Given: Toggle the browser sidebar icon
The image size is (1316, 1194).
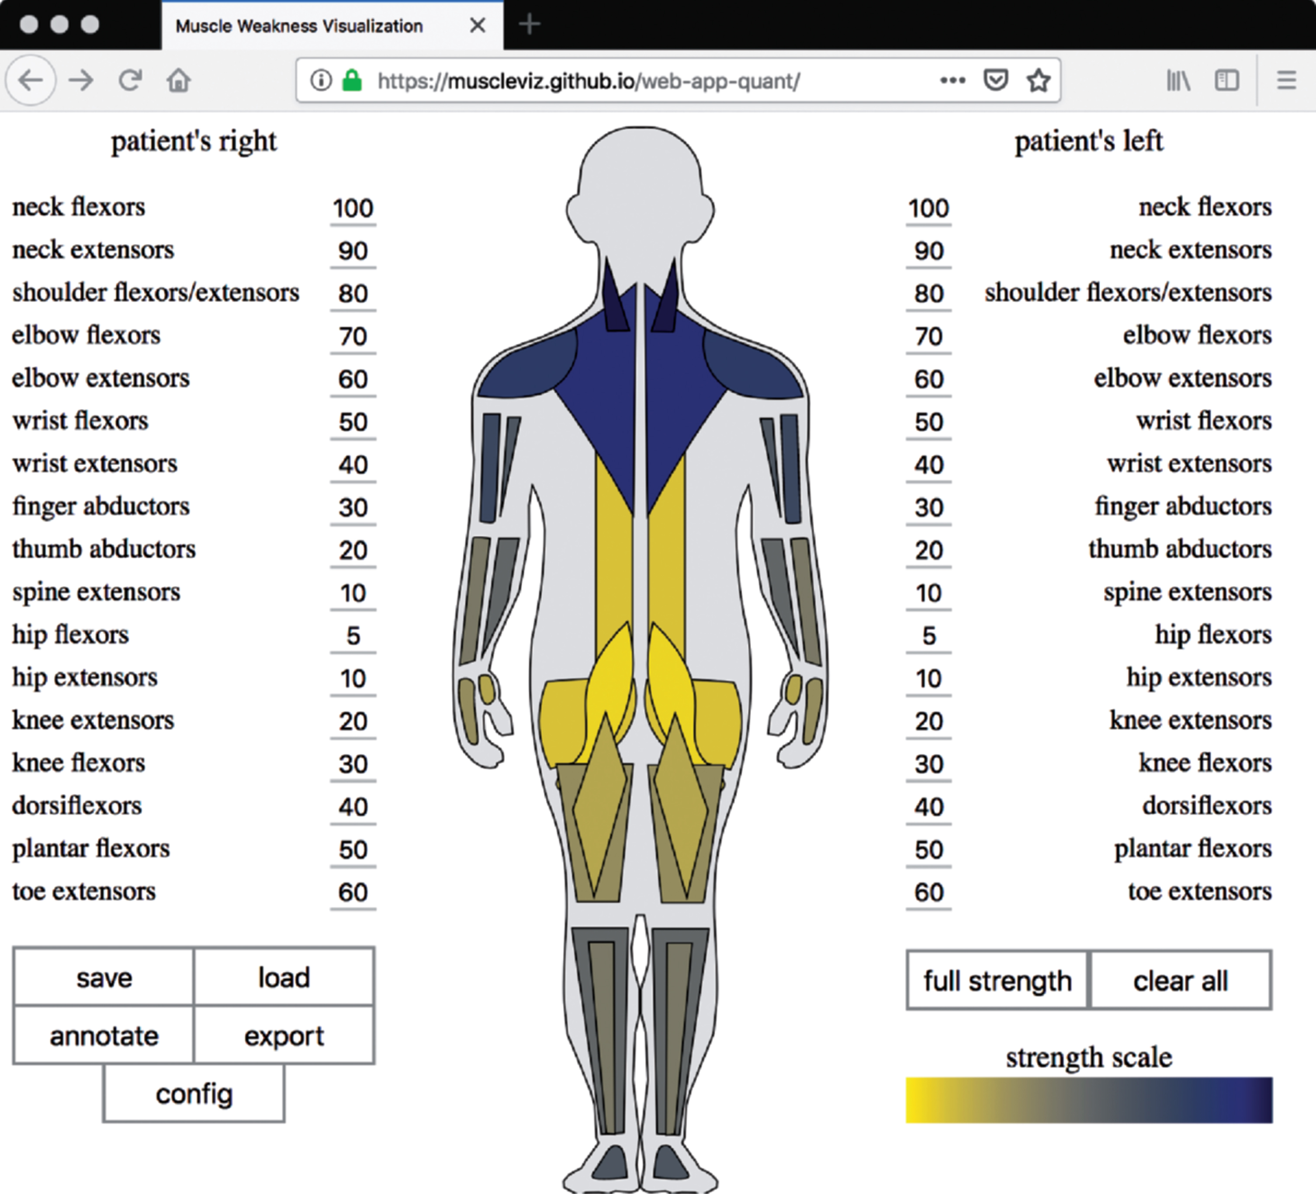Looking at the screenshot, I should tap(1226, 81).
